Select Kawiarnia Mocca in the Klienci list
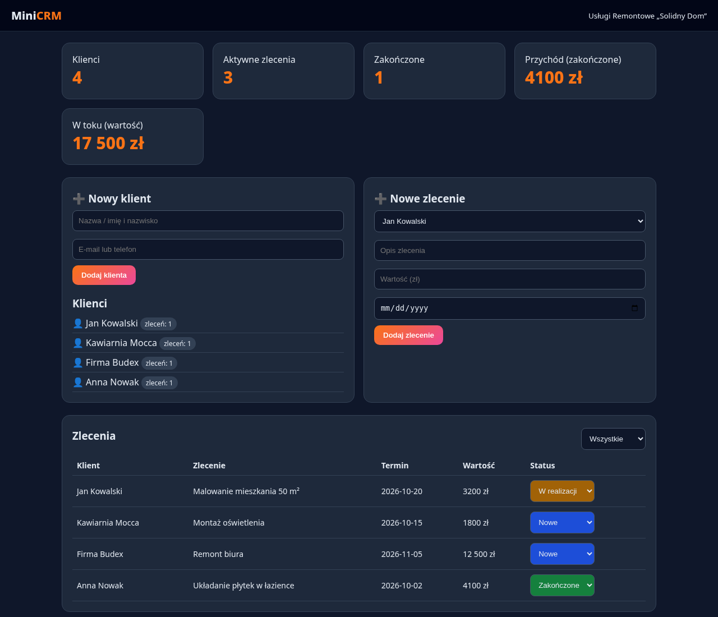 click(121, 343)
